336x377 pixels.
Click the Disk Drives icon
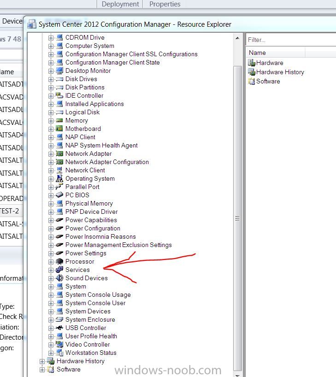click(59, 79)
